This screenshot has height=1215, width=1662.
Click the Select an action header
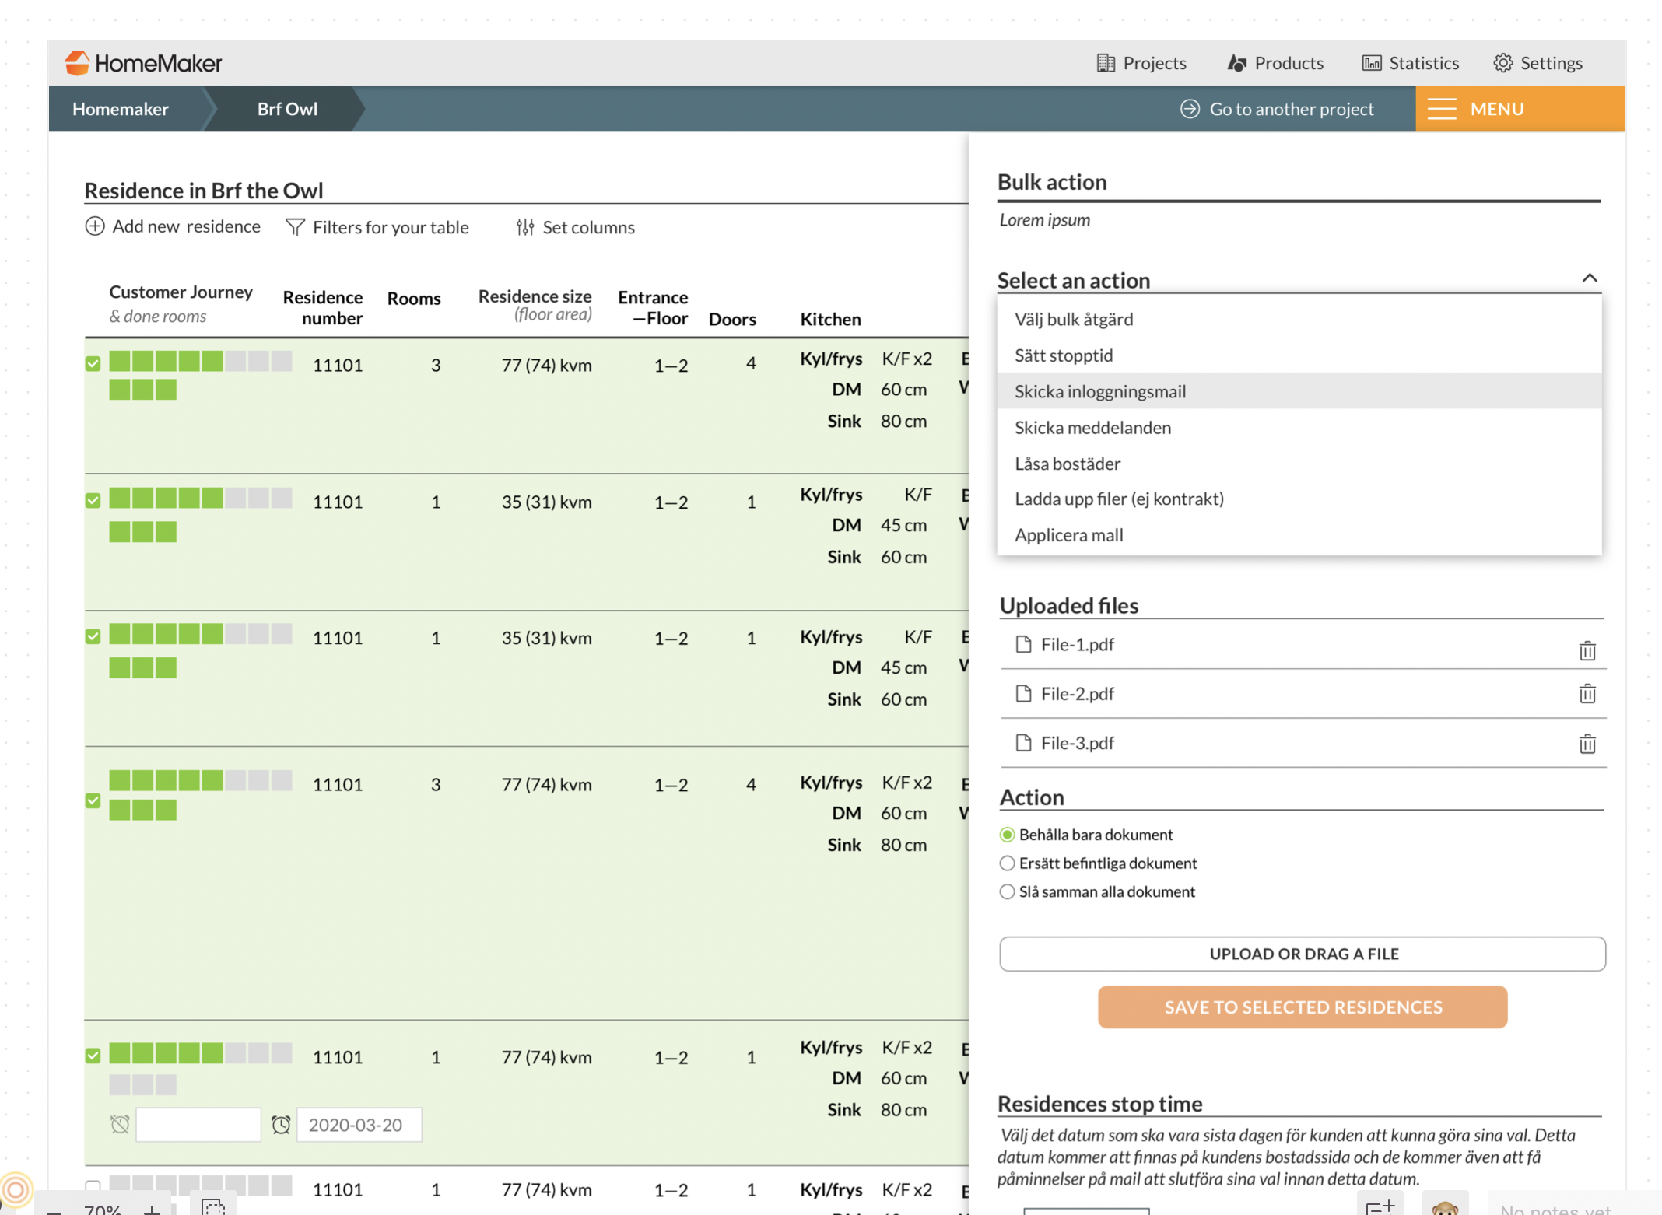tap(1074, 279)
